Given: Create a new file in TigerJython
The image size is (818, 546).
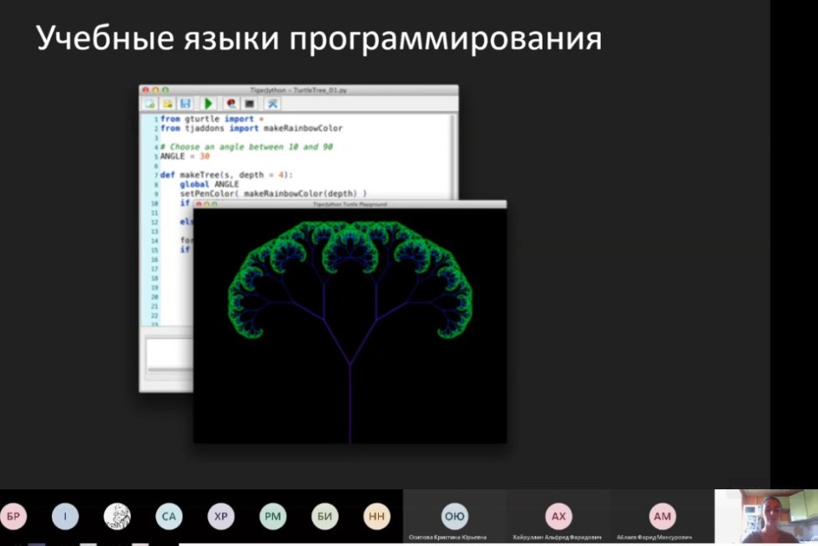Looking at the screenshot, I should point(149,104).
